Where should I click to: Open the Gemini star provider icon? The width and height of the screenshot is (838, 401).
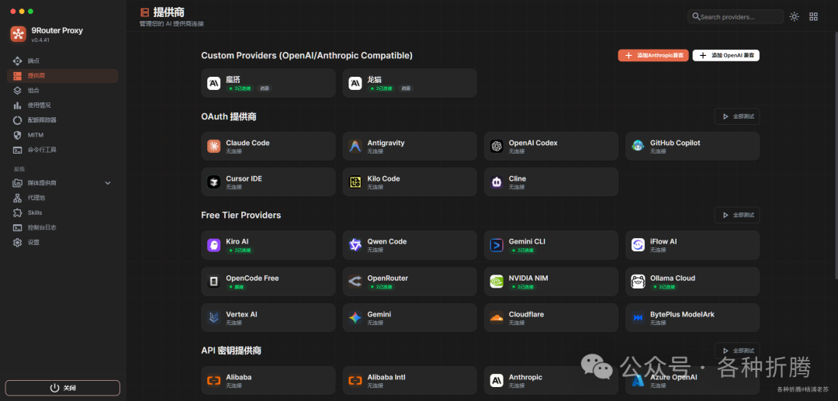355,318
